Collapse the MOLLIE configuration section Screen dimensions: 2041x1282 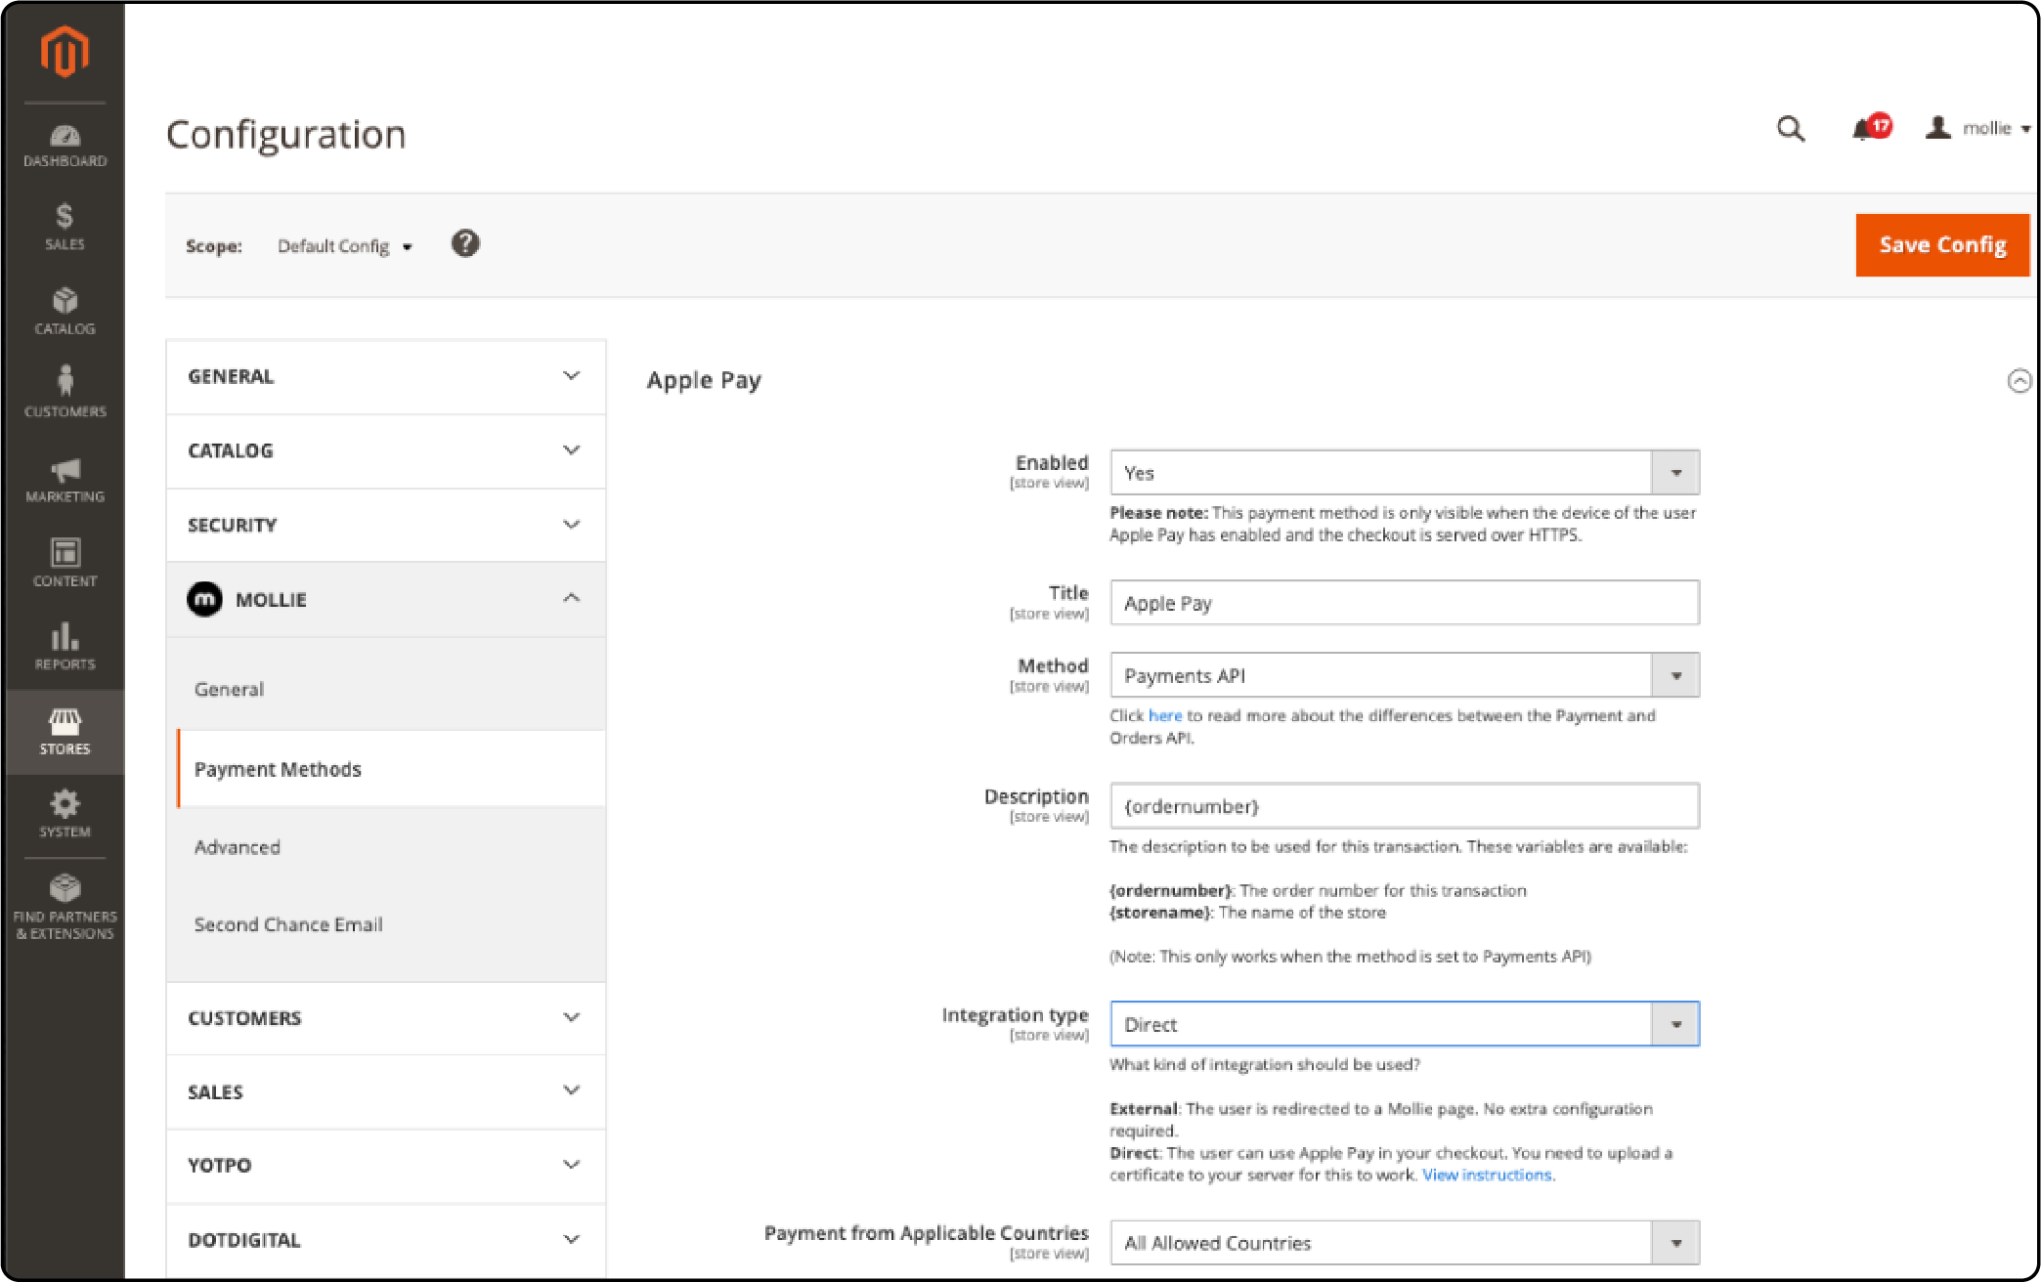(x=386, y=599)
